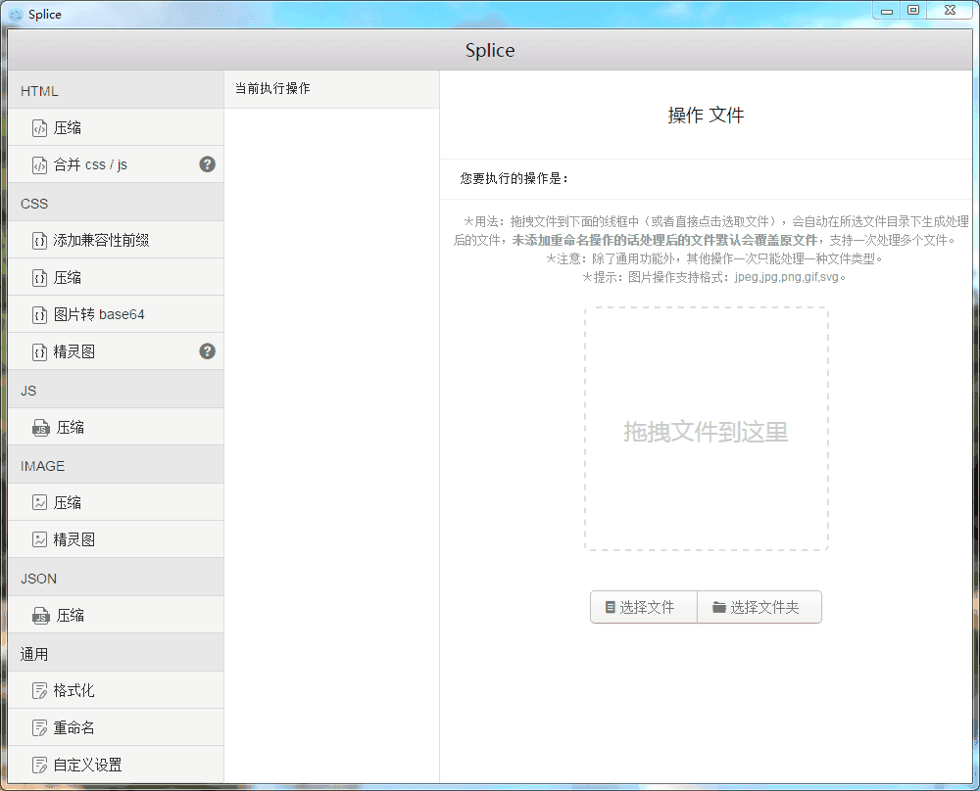
Task: Click the 自定义设置 document icon
Action: 39,765
